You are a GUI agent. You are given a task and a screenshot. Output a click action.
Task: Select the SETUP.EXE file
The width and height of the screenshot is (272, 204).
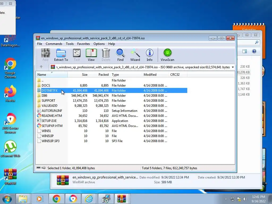[x=112, y=121]
